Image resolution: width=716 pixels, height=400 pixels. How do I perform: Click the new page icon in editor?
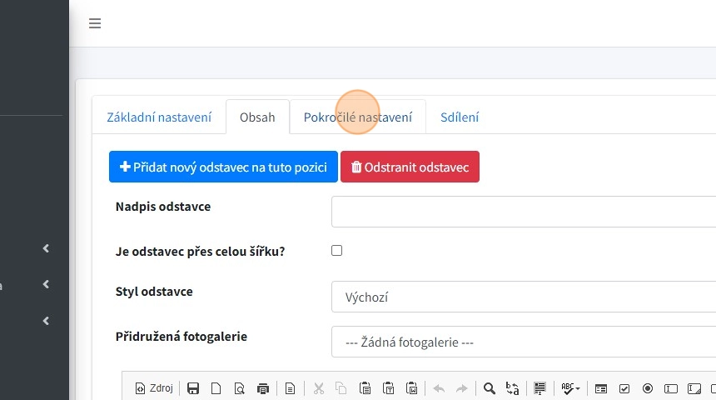(216, 388)
